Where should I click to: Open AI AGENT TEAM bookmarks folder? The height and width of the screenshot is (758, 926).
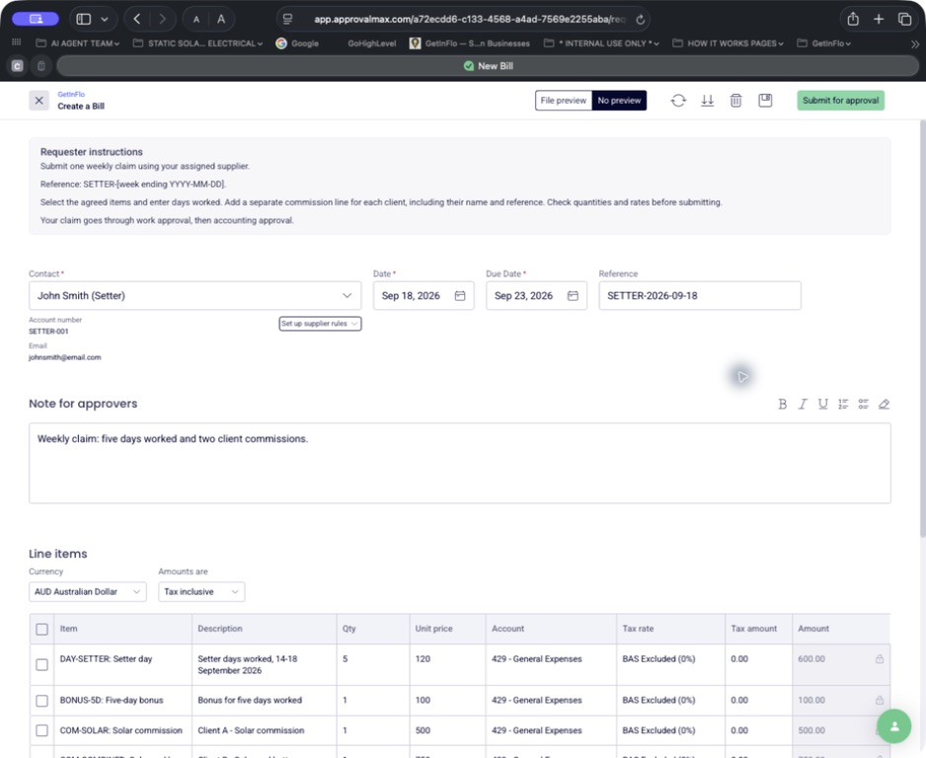pyautogui.click(x=78, y=43)
